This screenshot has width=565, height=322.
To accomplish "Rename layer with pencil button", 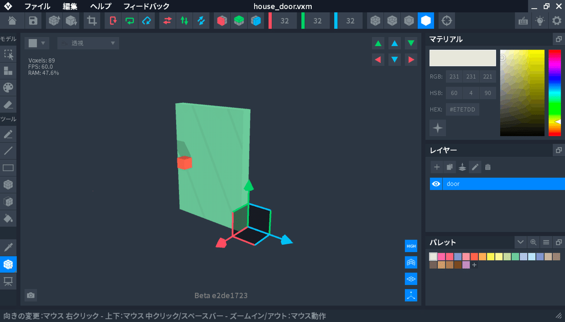I will (475, 167).
